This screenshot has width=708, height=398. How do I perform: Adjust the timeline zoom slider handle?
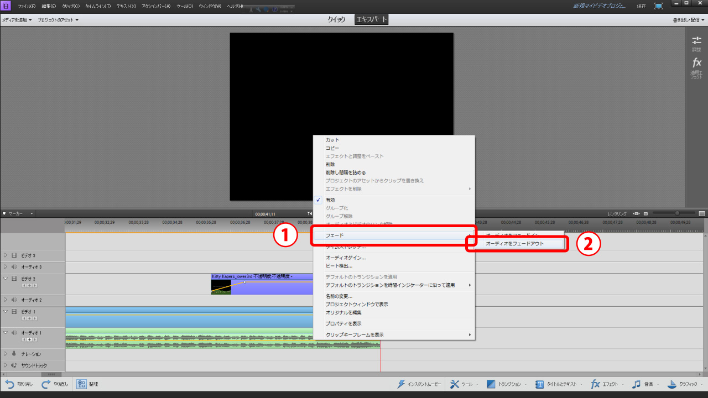point(676,213)
